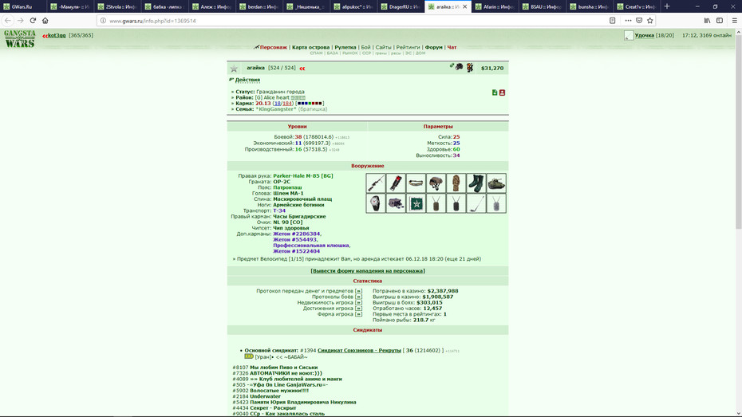Open the page actions ellipsis menu

(628, 20)
